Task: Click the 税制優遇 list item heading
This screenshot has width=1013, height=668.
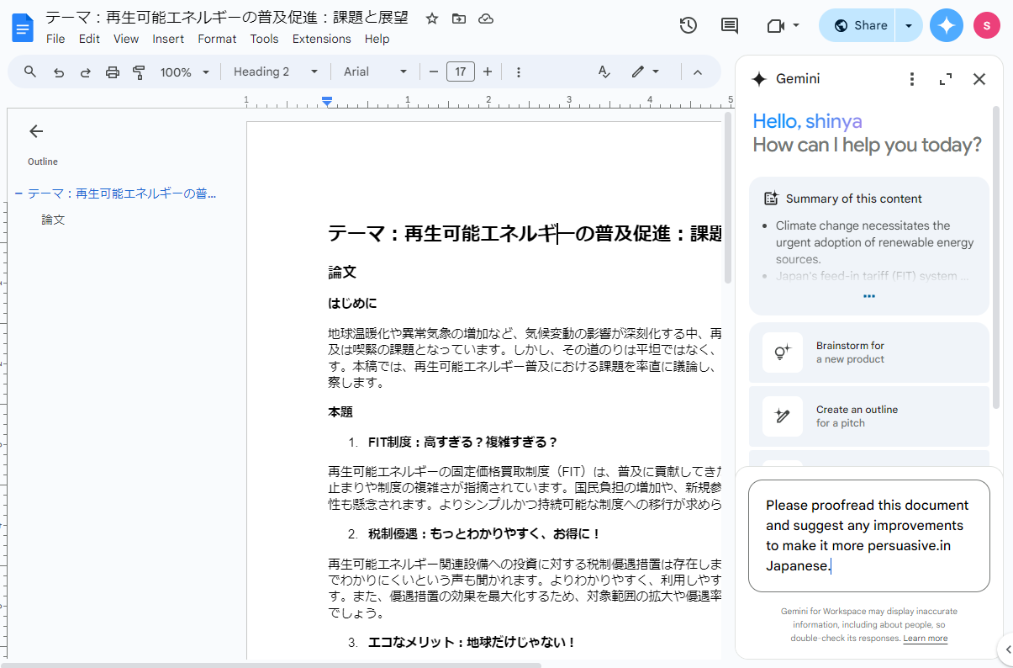Action: pos(485,534)
